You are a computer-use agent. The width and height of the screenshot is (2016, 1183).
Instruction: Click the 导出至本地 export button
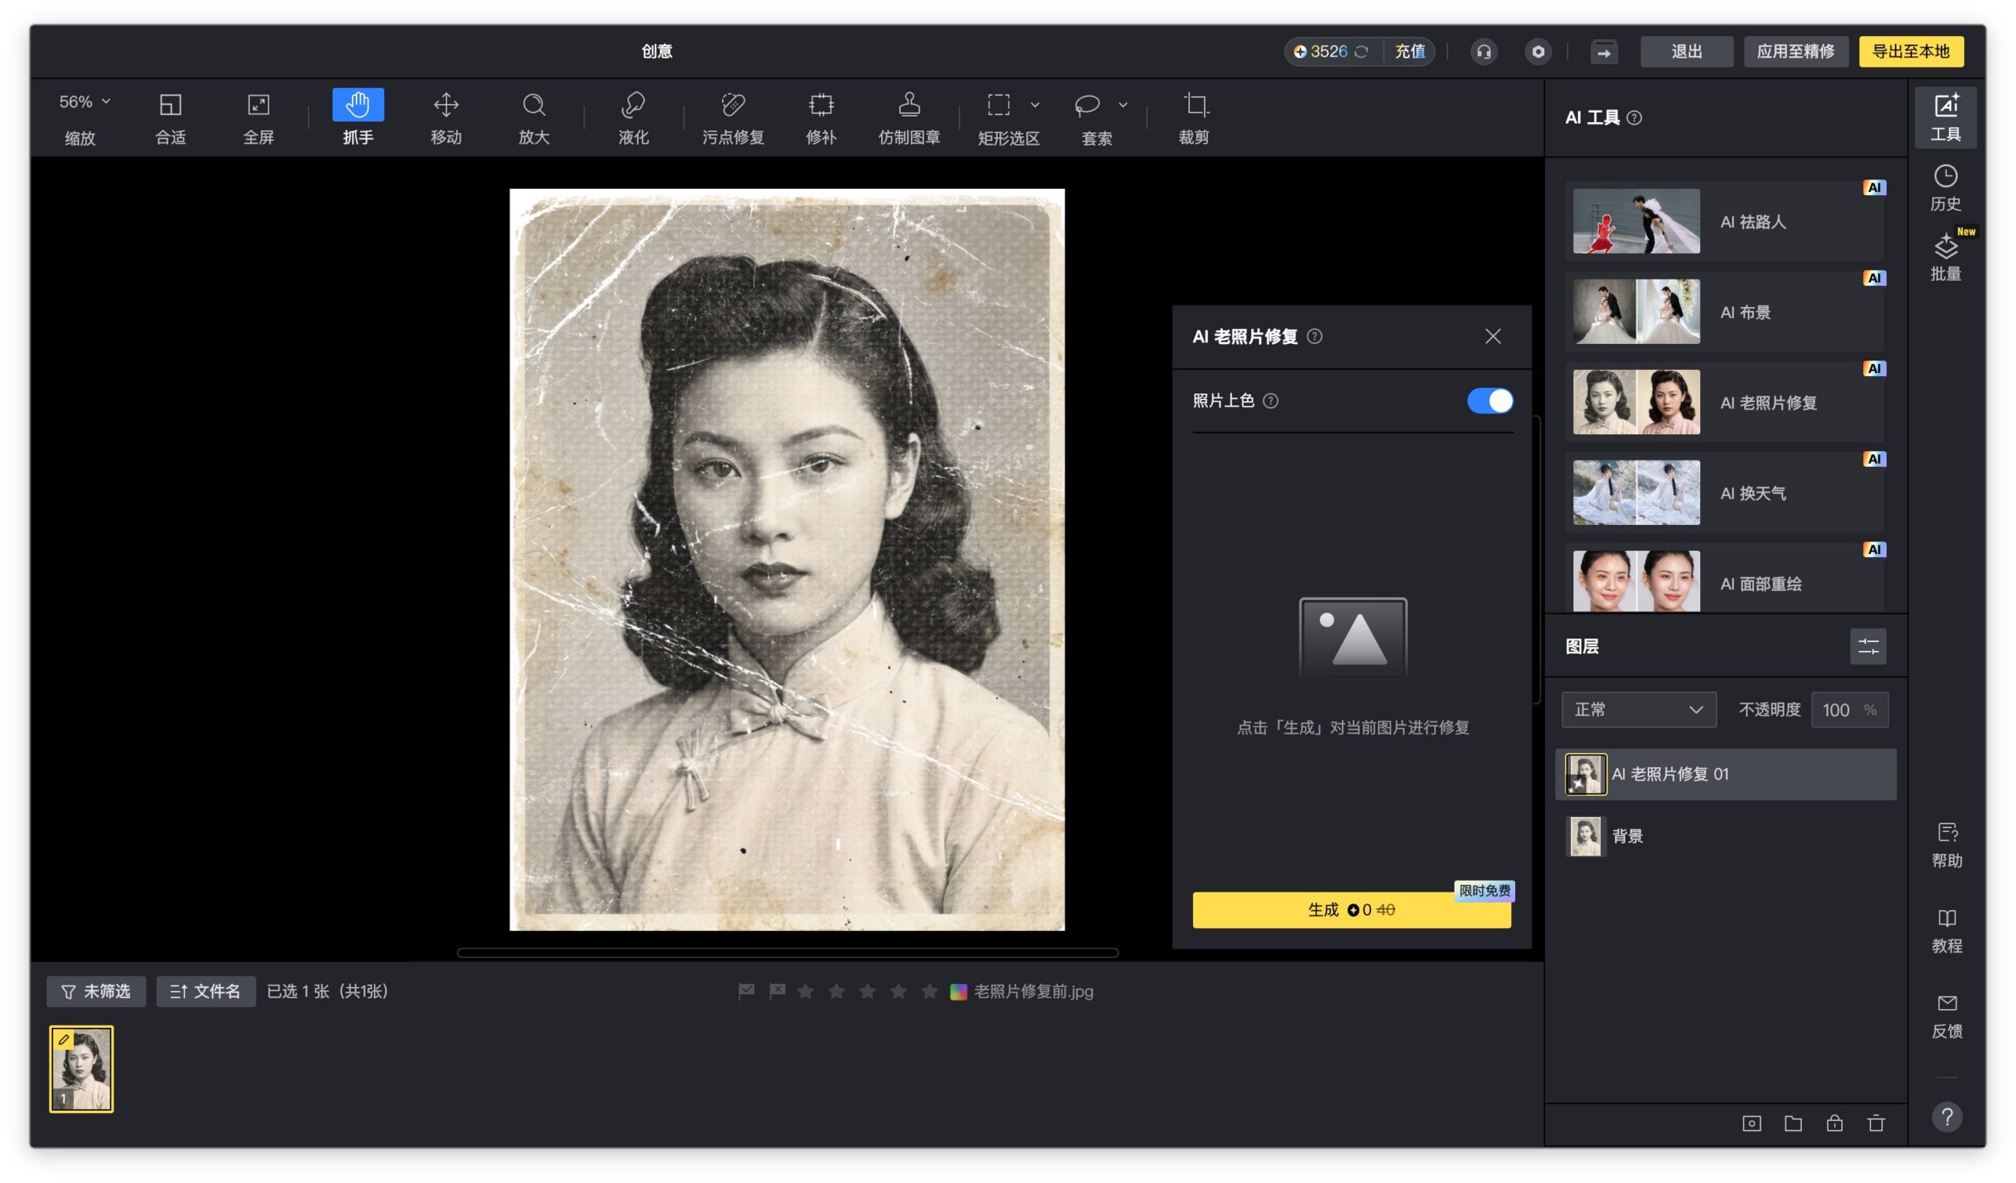pos(1910,52)
